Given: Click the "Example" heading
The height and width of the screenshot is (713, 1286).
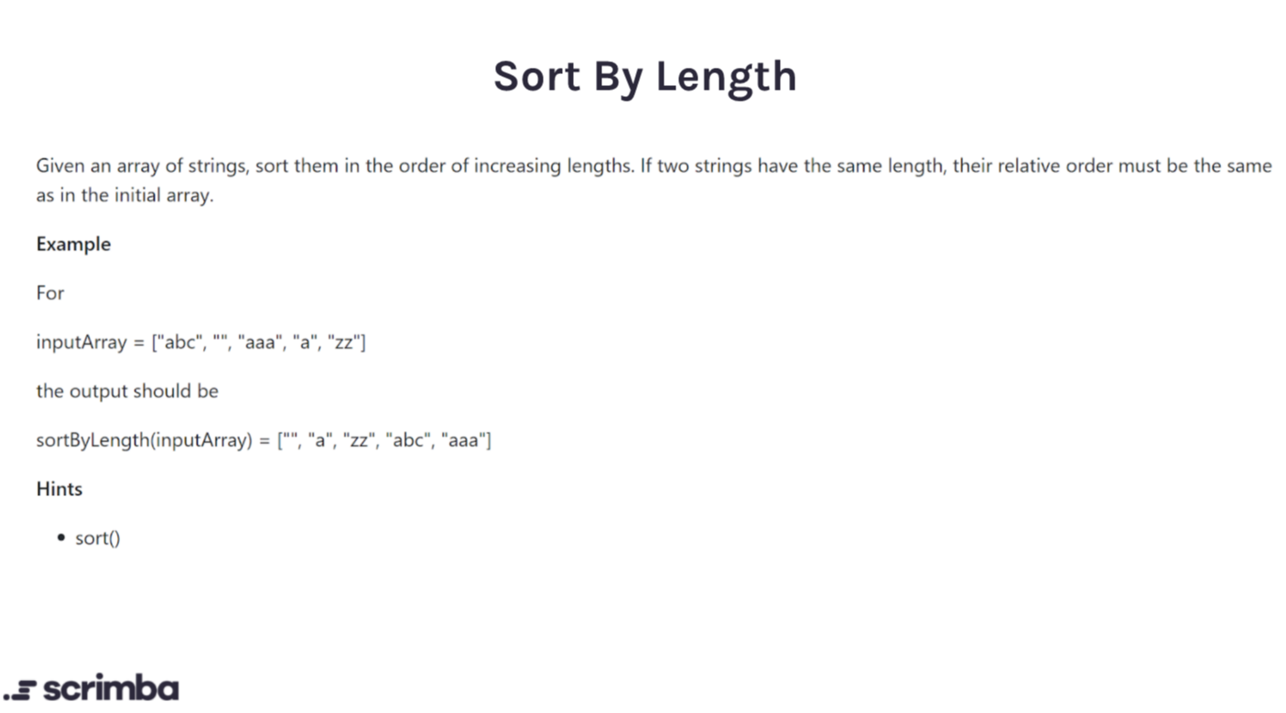Looking at the screenshot, I should (73, 243).
